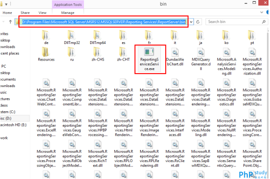Select Microsoft.ReportingServices.Modeling.dll file
Viewport: 270px width, 179px height.
pyautogui.click(x=201, y=123)
